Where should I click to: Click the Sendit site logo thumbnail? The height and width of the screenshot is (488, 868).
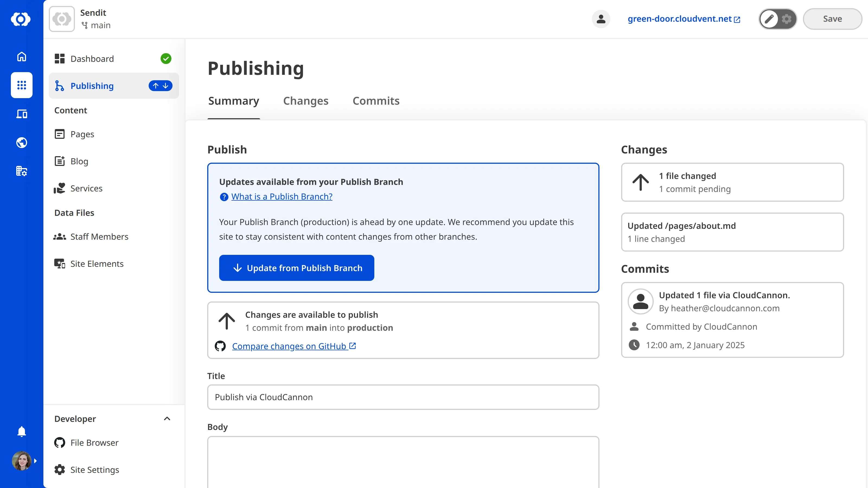(62, 19)
